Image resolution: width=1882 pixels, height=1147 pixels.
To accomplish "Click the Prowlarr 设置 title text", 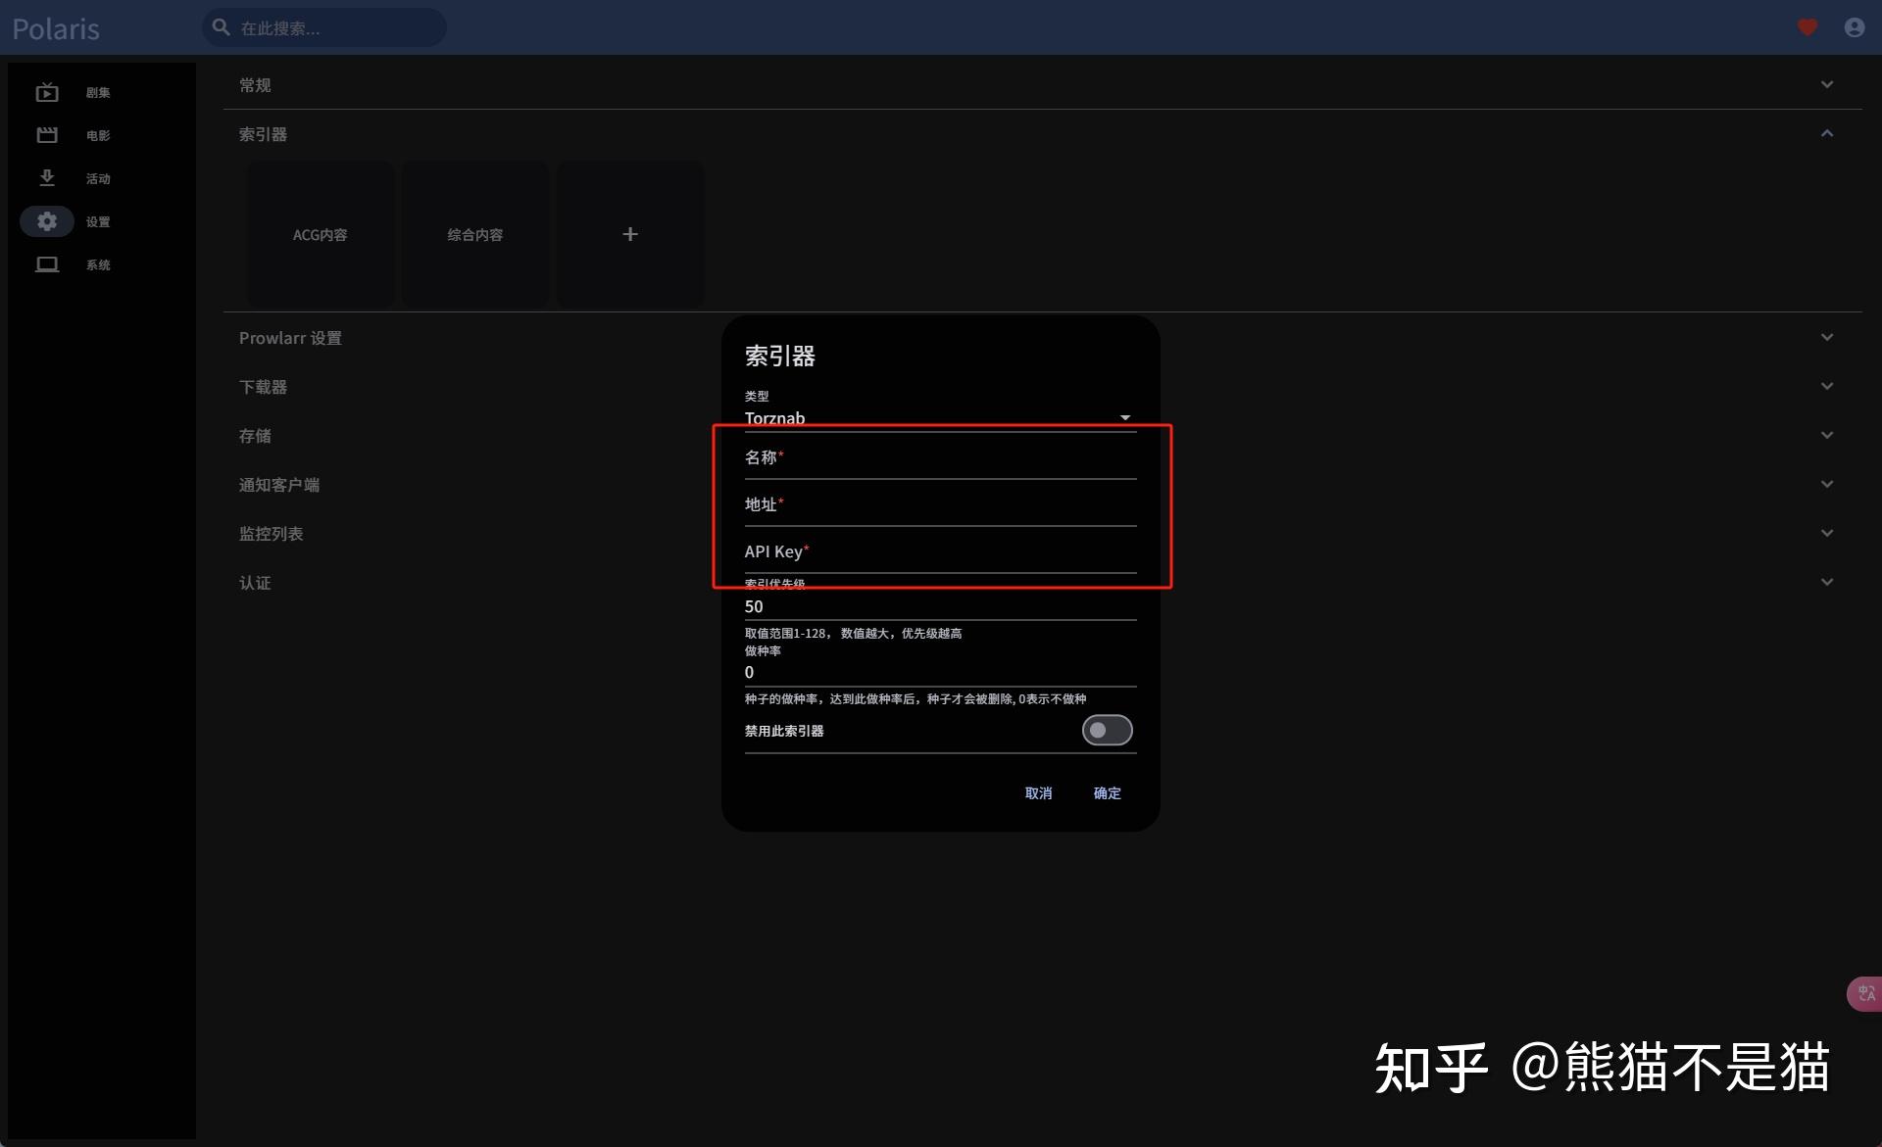I will click(x=290, y=338).
